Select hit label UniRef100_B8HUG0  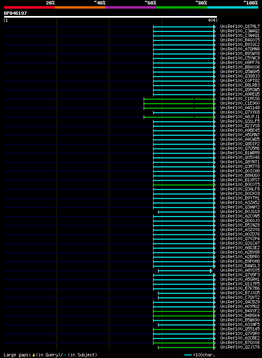[240, 176]
